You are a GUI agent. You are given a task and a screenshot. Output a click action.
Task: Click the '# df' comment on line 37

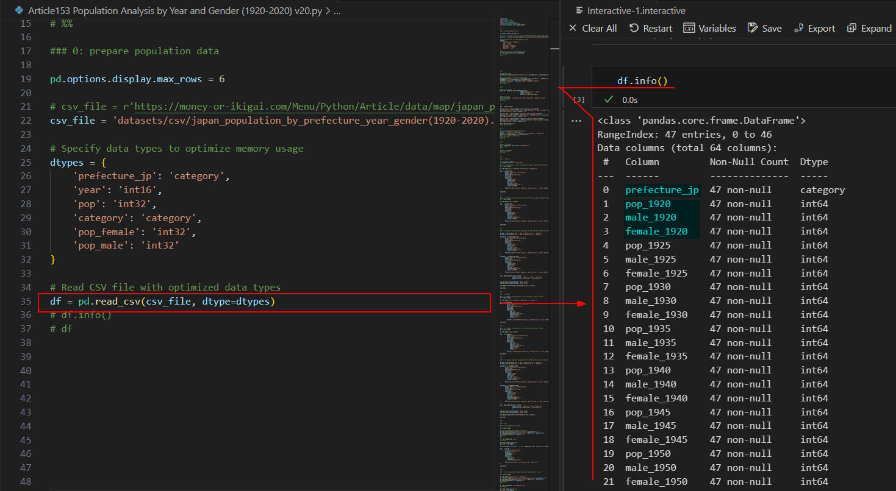61,329
